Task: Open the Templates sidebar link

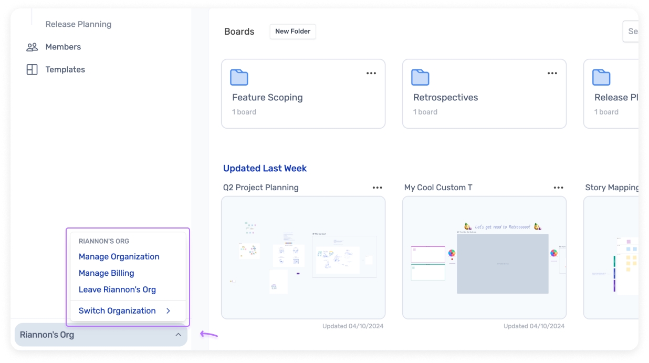Action: pyautogui.click(x=65, y=69)
